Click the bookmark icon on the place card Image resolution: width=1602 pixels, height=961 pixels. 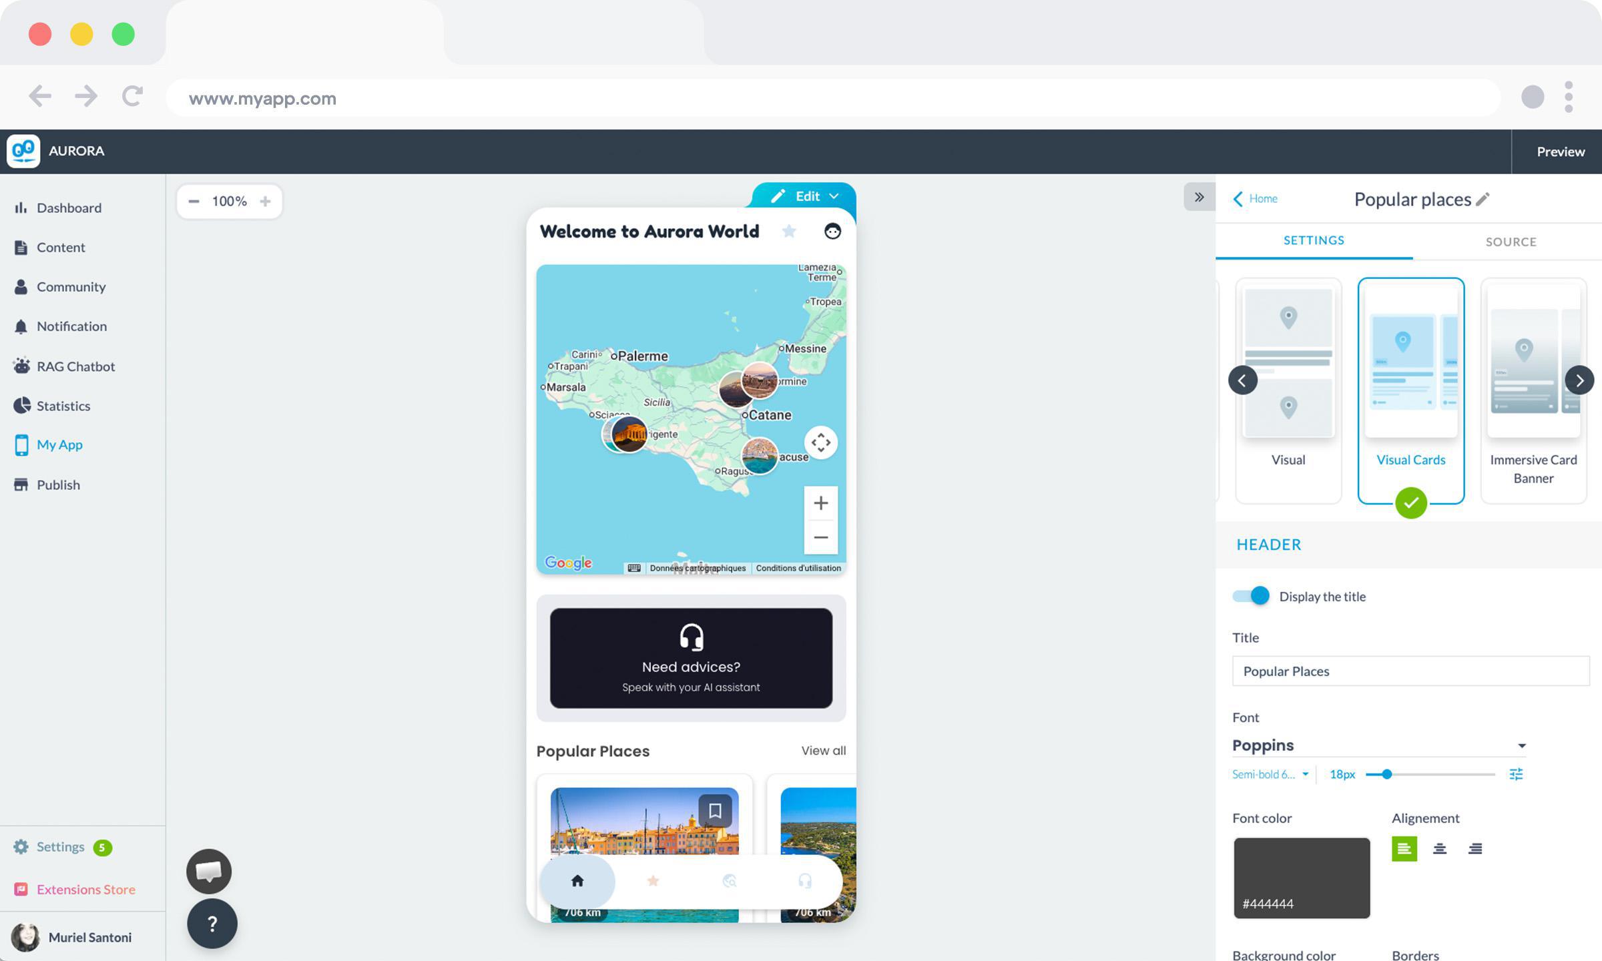(715, 810)
